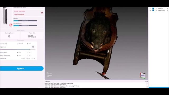Click the 'Start record' log entry

[55, 87]
